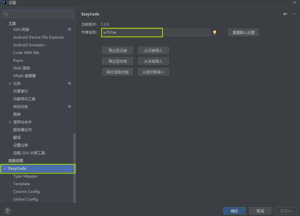The image size is (300, 216).
Task: Open Android Device File Explorer settings
Action: click(39, 37)
